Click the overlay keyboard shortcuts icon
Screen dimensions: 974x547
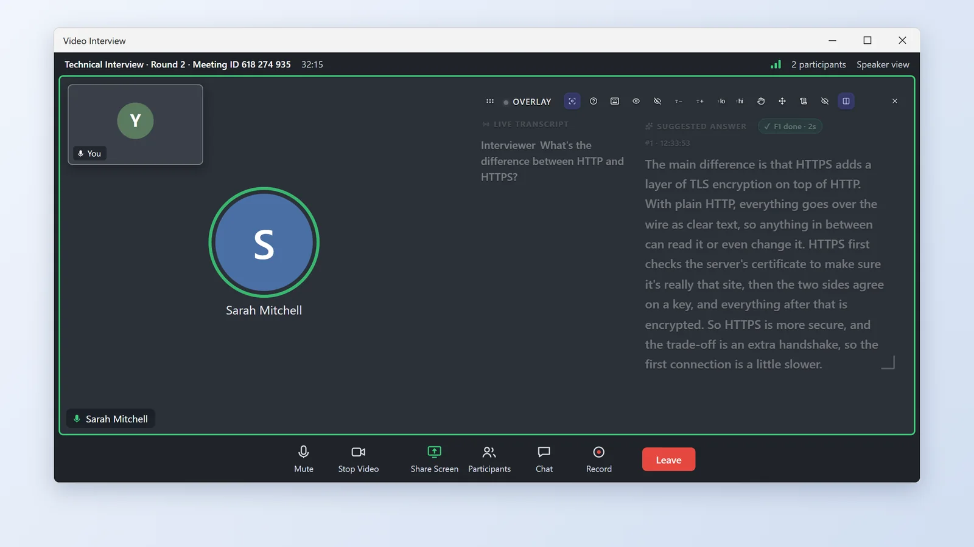(x=615, y=101)
